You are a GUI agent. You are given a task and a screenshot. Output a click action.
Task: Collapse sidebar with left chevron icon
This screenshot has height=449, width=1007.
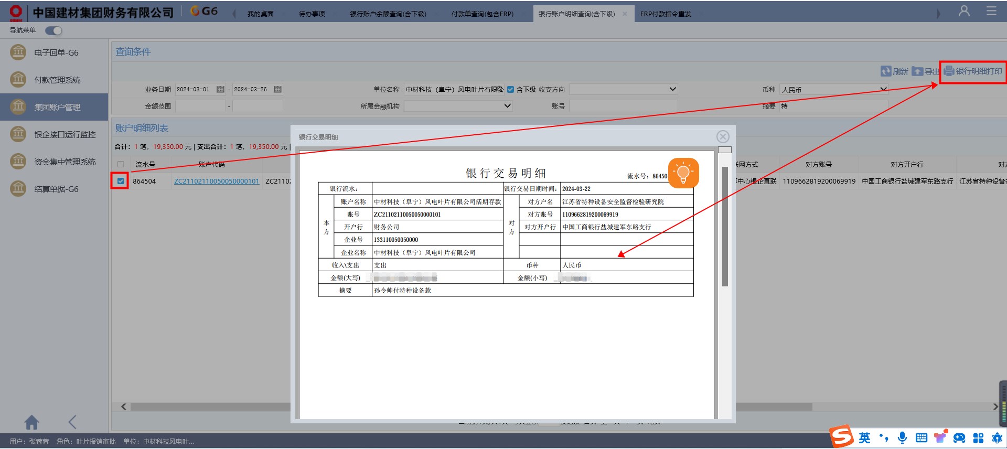tap(72, 422)
